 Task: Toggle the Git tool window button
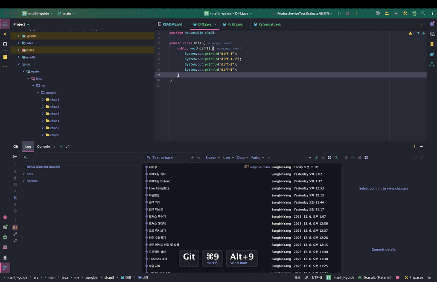point(5,268)
